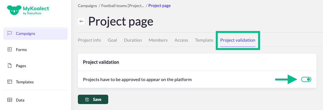Click the floppy disk icon on Save
This screenshot has width=323, height=110.
(87, 100)
